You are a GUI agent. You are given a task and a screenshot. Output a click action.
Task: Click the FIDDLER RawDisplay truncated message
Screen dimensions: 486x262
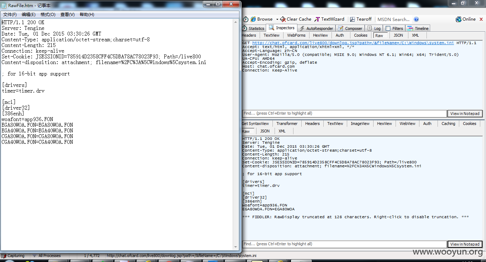[355, 217]
